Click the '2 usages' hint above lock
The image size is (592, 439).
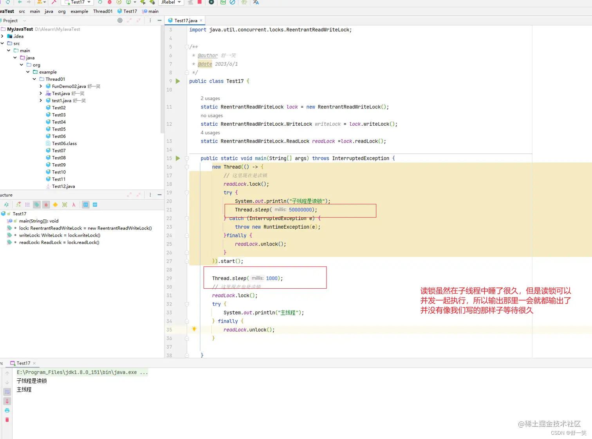coord(210,98)
